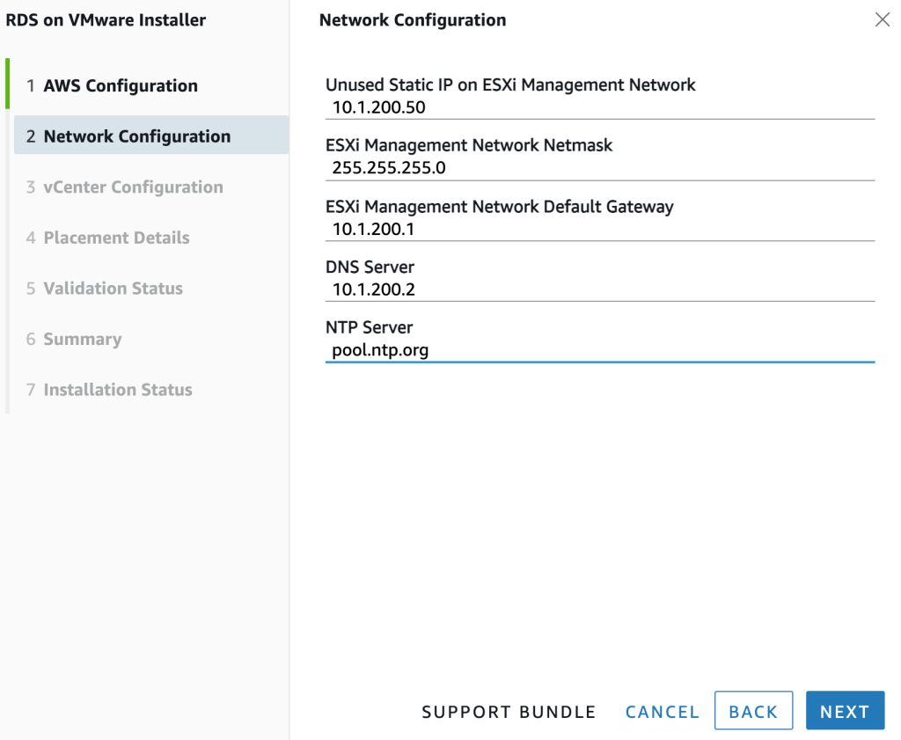Cancel the installer wizard

click(662, 712)
